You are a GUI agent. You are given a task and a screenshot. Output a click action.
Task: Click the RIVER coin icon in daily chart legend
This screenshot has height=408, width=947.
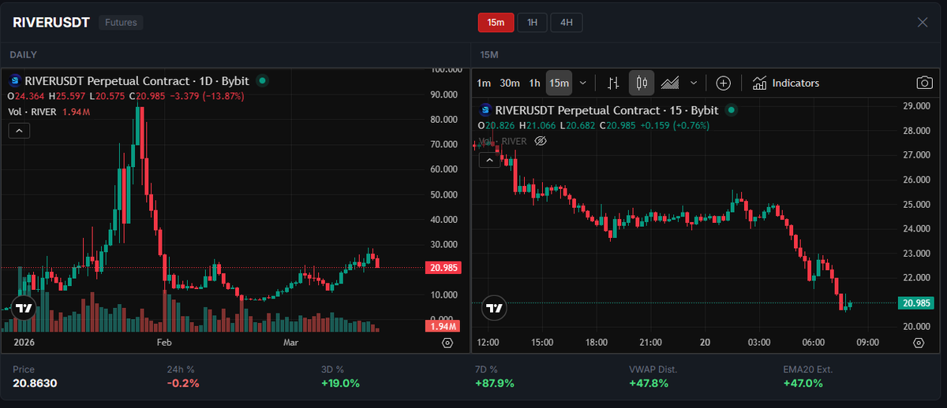tap(14, 80)
